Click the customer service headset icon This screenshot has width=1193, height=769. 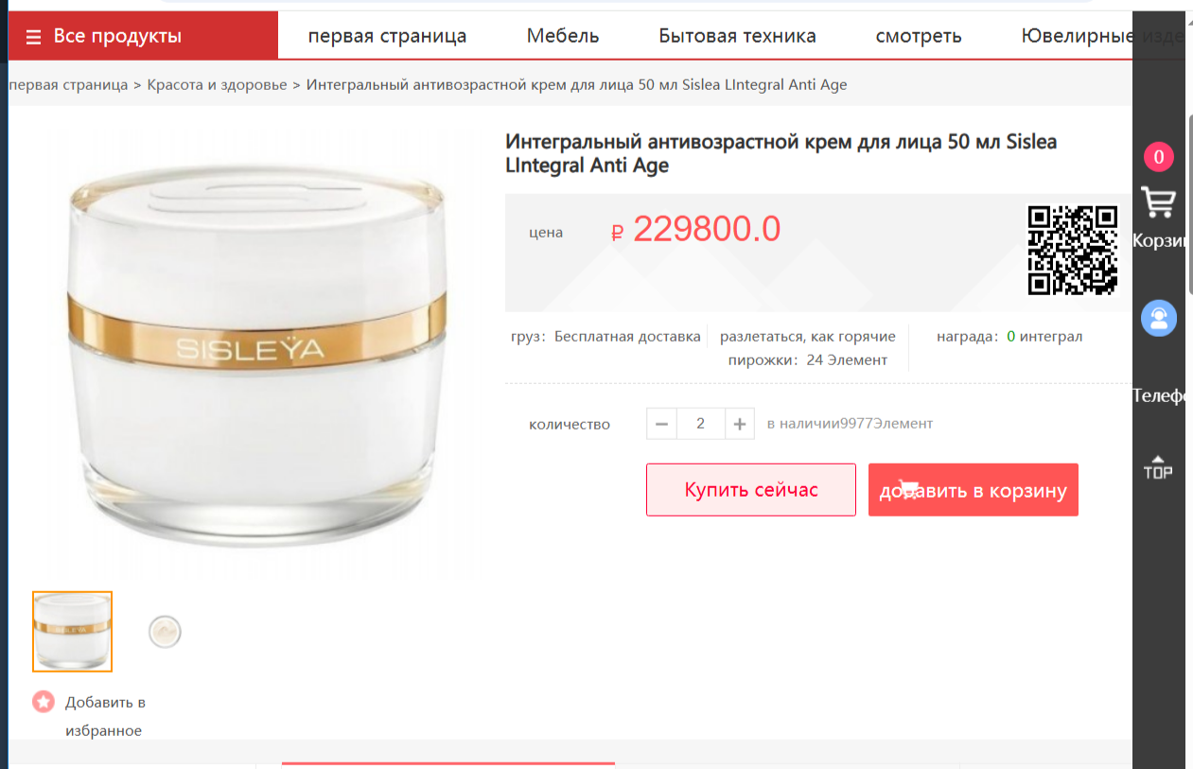[x=1158, y=318]
